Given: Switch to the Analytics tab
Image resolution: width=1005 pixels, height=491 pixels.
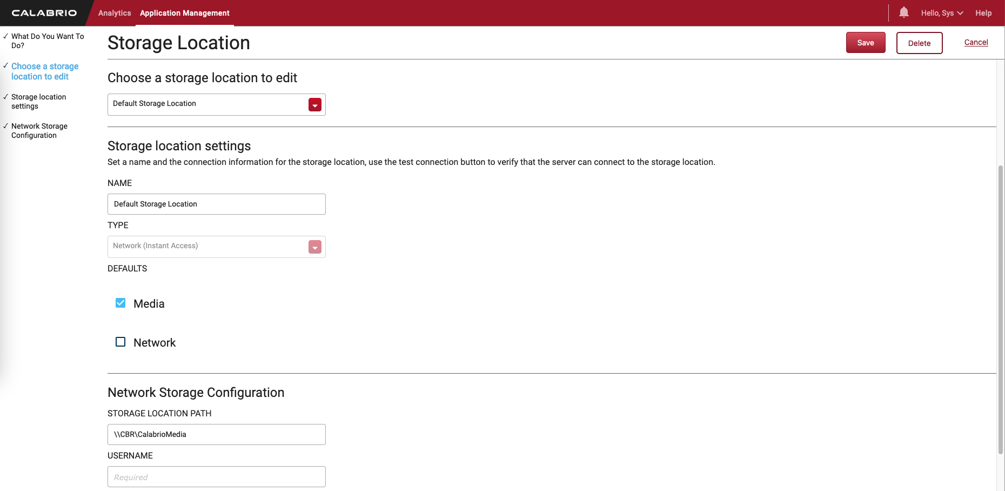Looking at the screenshot, I should pos(115,13).
